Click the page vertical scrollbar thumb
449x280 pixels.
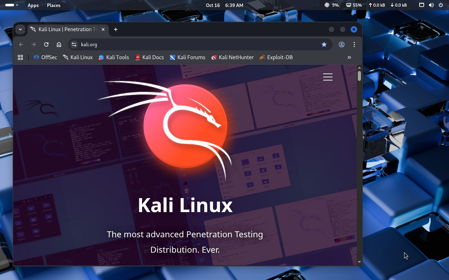[x=359, y=76]
